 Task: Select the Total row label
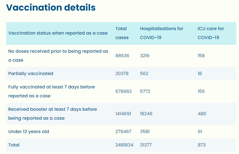(14, 145)
